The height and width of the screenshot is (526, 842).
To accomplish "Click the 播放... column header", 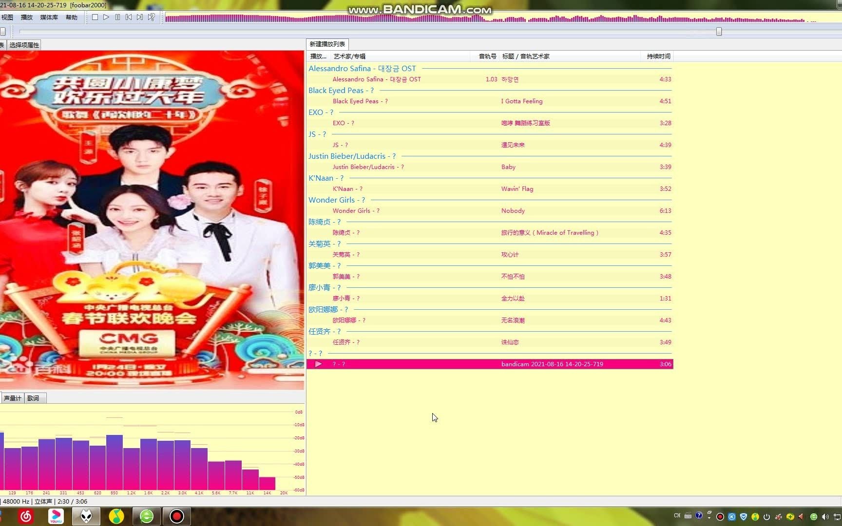I will [x=318, y=56].
